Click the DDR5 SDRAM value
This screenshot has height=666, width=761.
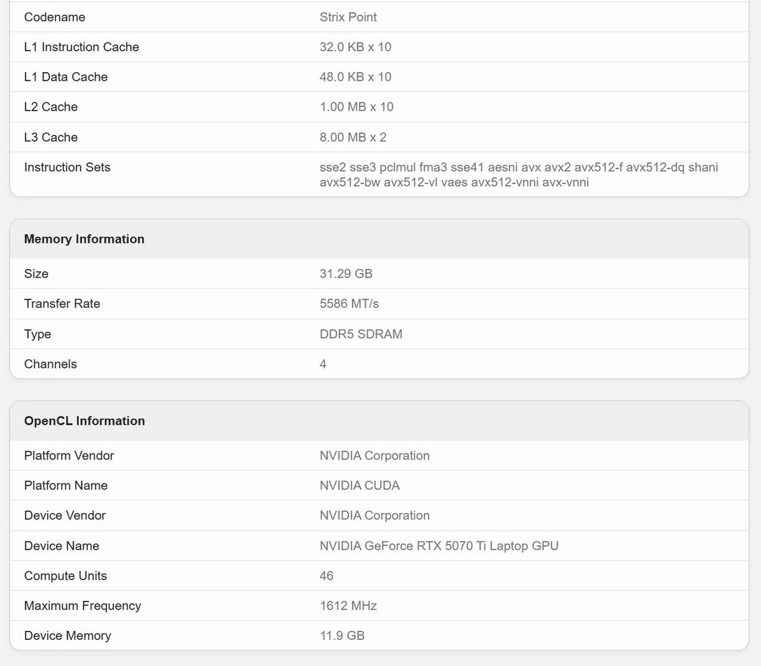click(361, 334)
